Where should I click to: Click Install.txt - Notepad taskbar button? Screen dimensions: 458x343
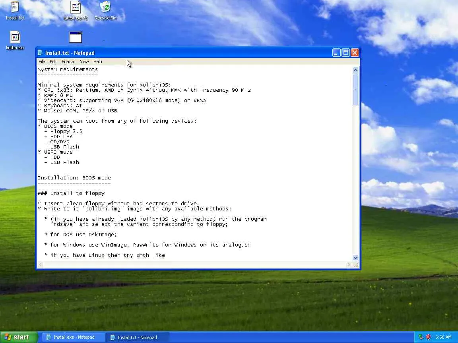point(137,337)
